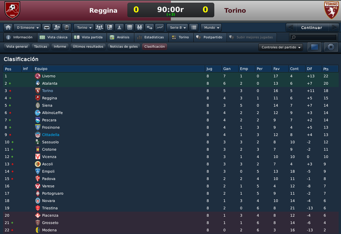Open the Controles del partido dropdown

280,47
